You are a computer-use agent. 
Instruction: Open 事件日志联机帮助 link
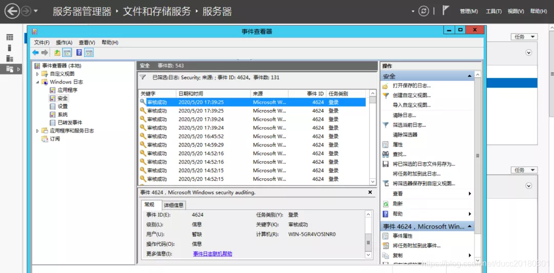tap(213, 254)
